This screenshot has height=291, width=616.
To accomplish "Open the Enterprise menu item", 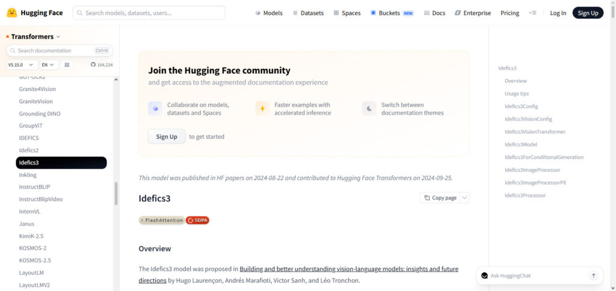I will click(473, 13).
